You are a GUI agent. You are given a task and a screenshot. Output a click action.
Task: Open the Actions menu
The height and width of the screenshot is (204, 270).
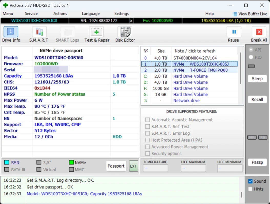pyautogui.click(x=60, y=14)
